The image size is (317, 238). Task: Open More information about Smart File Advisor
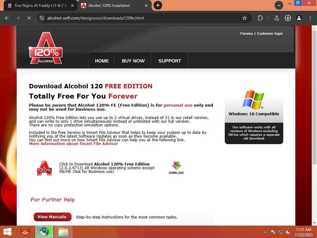(73, 144)
